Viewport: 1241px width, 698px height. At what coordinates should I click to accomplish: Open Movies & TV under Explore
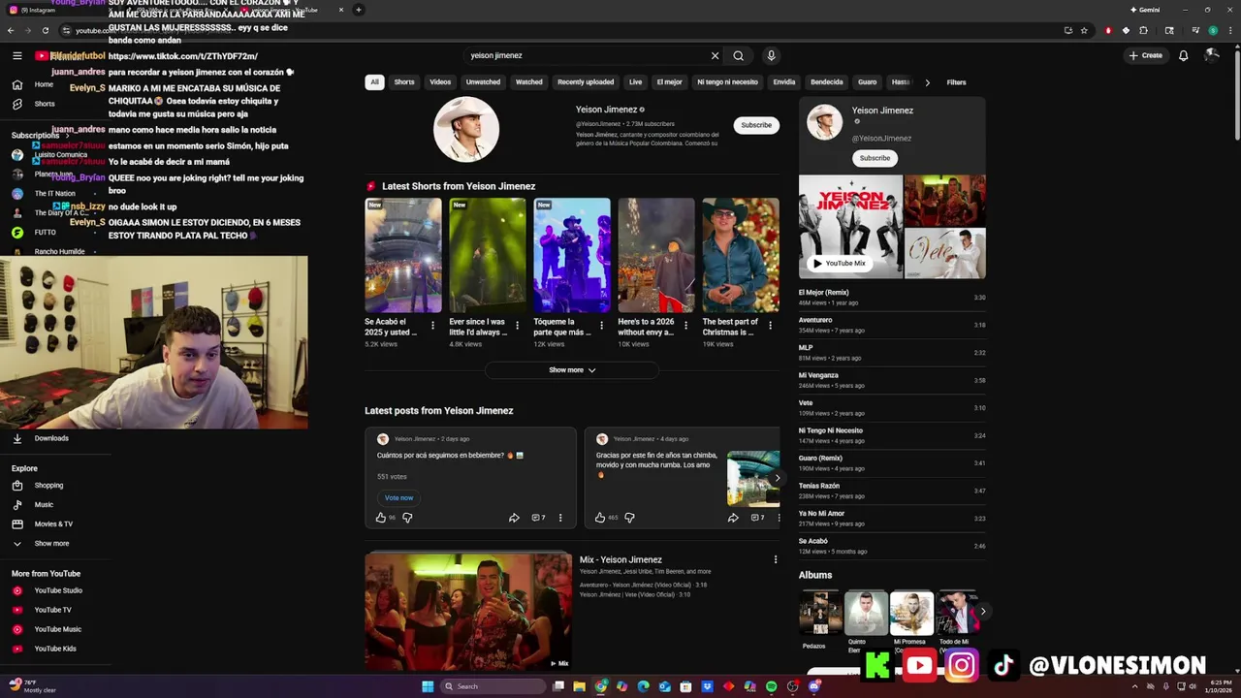[x=55, y=523]
